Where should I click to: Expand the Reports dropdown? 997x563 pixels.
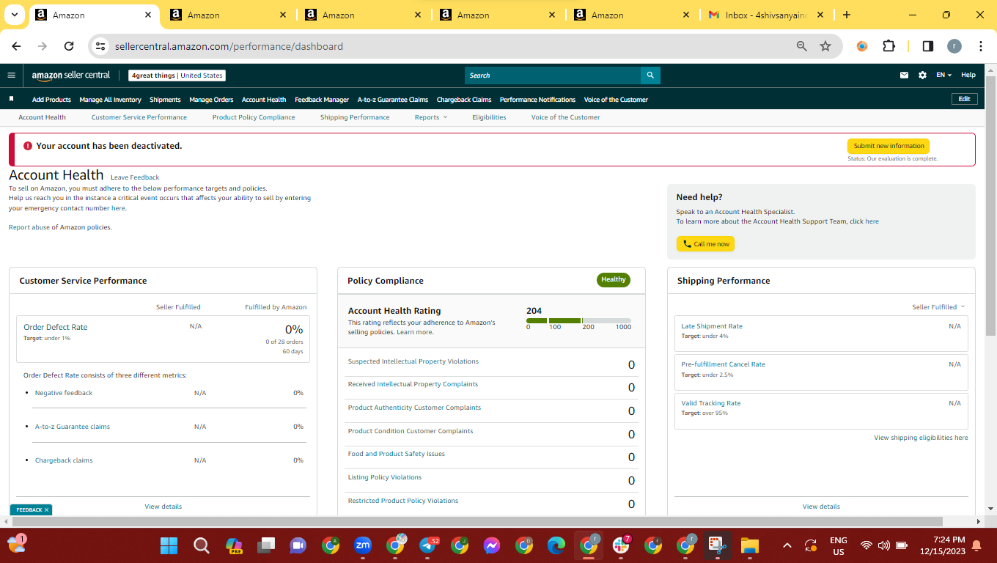pos(430,117)
